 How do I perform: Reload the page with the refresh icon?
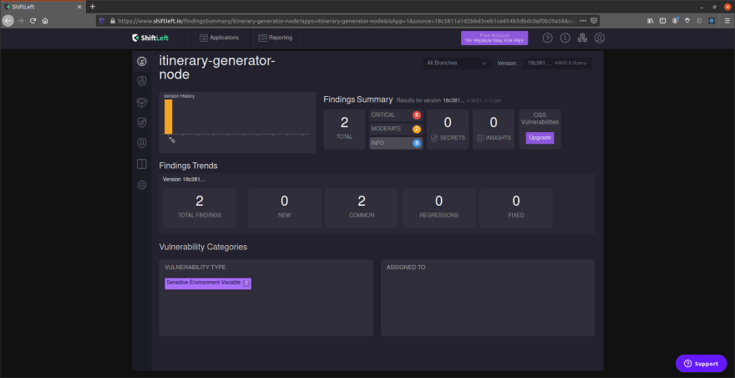pyautogui.click(x=33, y=21)
